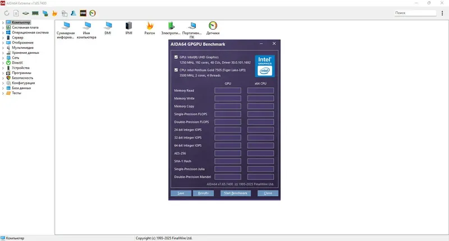The width and height of the screenshot is (449, 241).
Task: Open the IPMI icon
Action: pos(129,28)
